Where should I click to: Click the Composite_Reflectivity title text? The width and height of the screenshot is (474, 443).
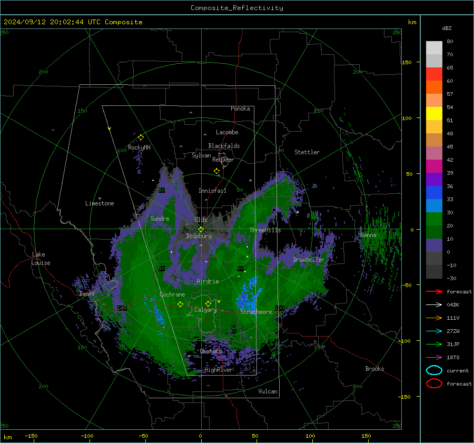[x=237, y=8]
